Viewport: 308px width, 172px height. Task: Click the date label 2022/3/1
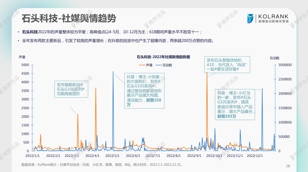coord(72,156)
